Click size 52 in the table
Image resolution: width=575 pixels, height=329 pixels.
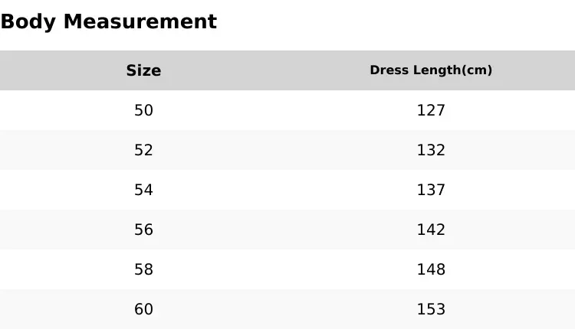pos(143,150)
